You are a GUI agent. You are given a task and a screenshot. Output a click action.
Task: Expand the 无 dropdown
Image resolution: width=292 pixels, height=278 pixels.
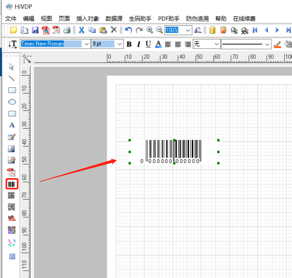click(216, 44)
